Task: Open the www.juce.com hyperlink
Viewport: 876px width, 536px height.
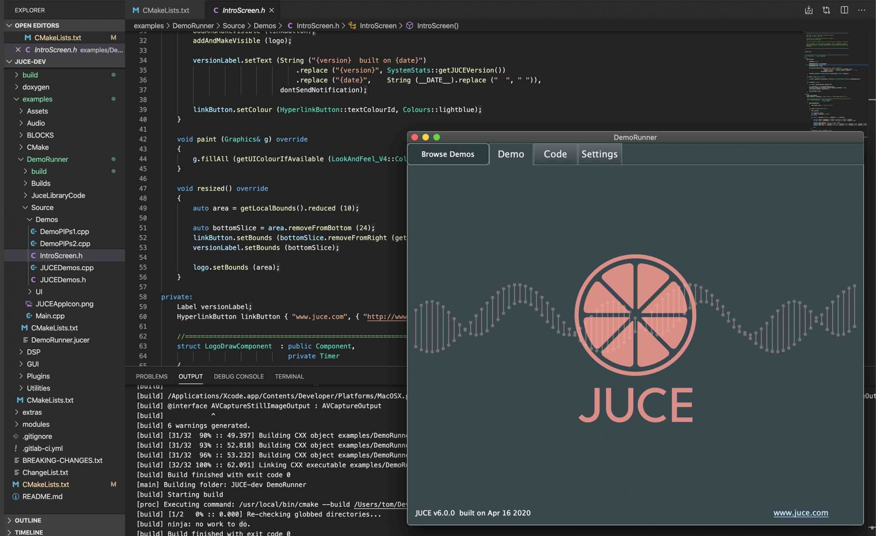Action: (800, 513)
